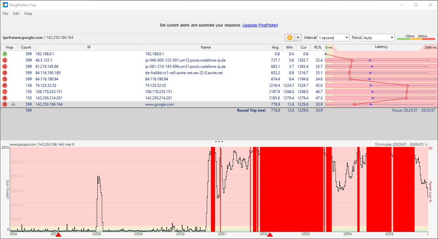
Task: Select IP cell 142.250.214.201
Action: point(49,98)
